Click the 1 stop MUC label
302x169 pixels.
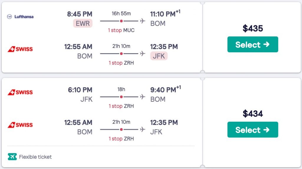[x=121, y=30]
